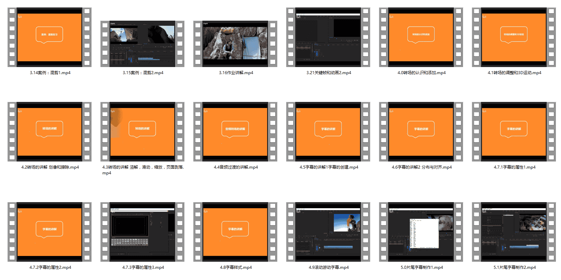
Task: Select the 4.3转场的讲解 溶解 video thumbnail
Action: (x=142, y=132)
